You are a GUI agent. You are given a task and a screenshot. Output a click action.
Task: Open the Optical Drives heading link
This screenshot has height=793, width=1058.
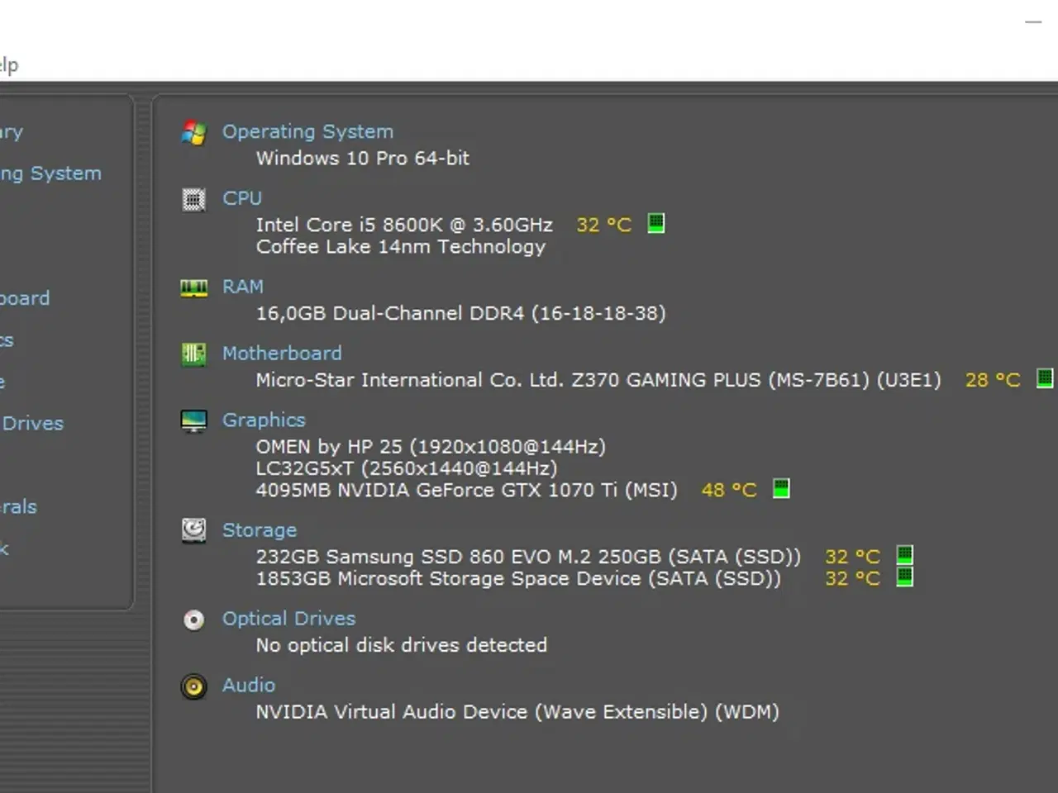coord(288,619)
